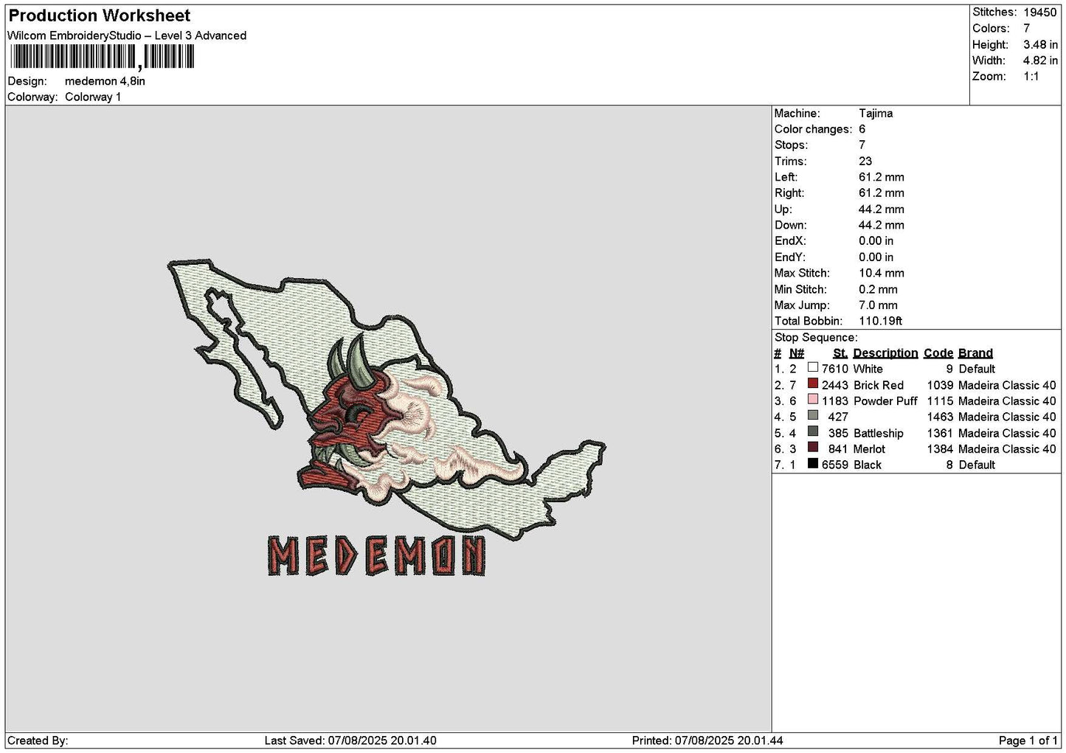
Task: Click the 'Color changes:' label
Action: (x=813, y=129)
